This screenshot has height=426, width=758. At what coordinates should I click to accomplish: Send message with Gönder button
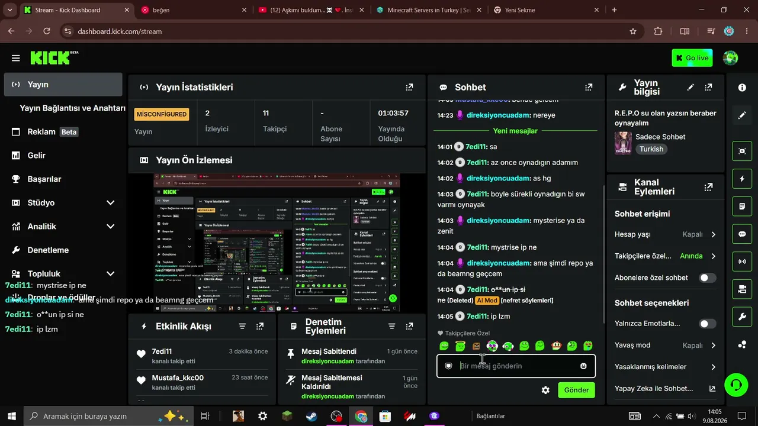pyautogui.click(x=576, y=390)
